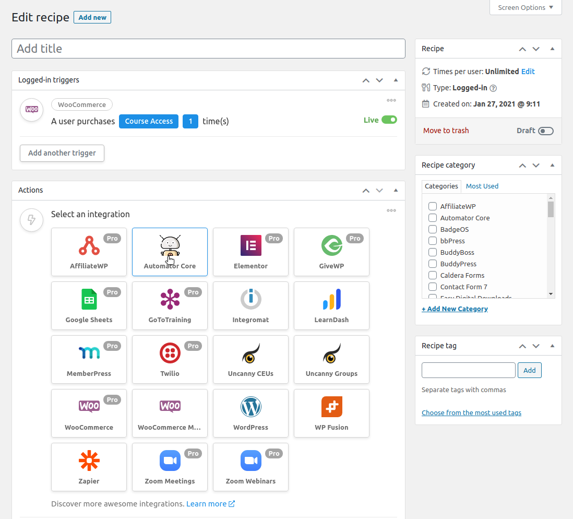This screenshot has width=573, height=519.
Task: Edit the purchase count 1 token
Action: tap(190, 122)
